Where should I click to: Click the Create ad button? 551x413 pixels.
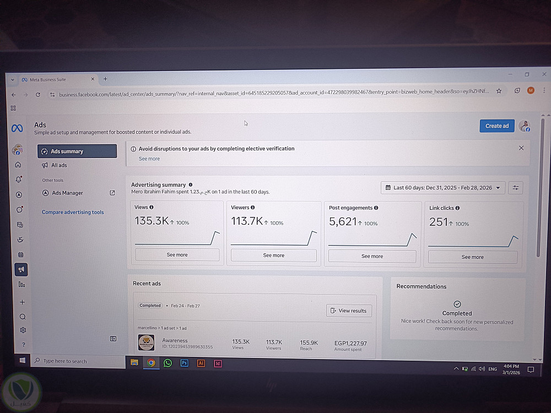point(497,126)
